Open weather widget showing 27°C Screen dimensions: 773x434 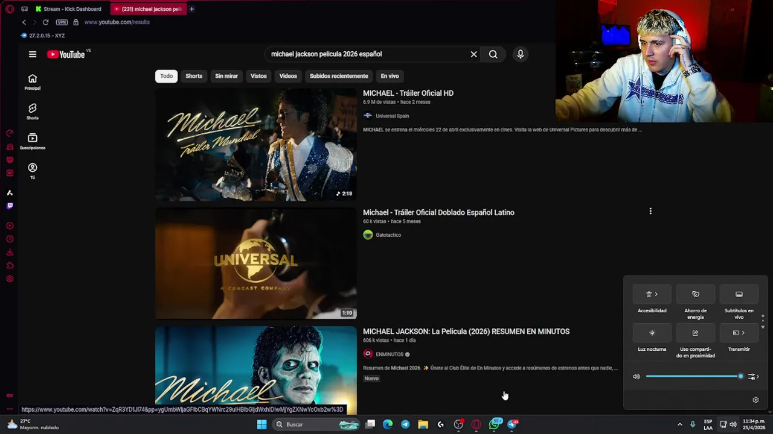click(33, 424)
